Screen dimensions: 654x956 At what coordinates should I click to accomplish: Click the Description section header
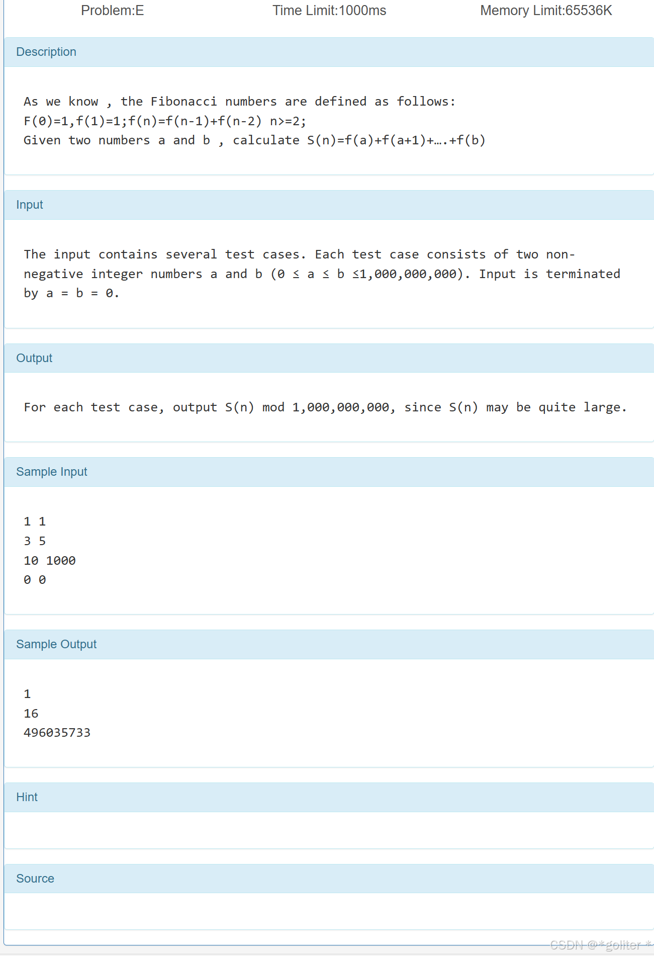[329, 52]
